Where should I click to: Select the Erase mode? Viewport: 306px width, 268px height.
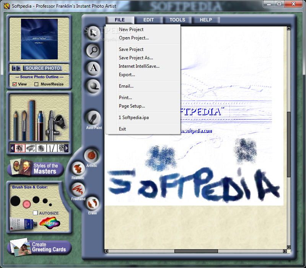(92, 203)
